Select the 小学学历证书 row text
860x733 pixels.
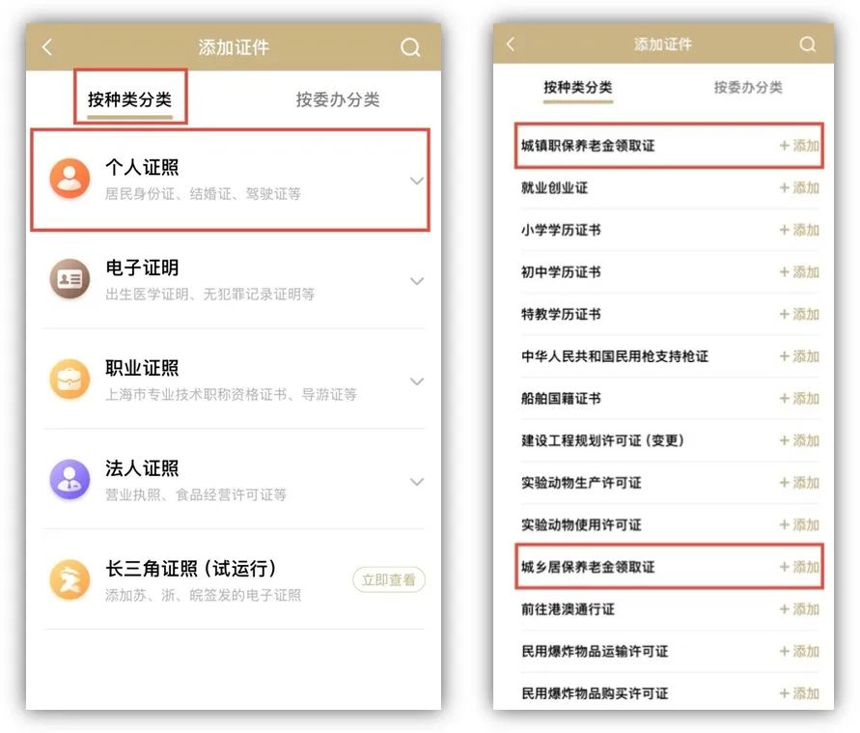tap(561, 230)
